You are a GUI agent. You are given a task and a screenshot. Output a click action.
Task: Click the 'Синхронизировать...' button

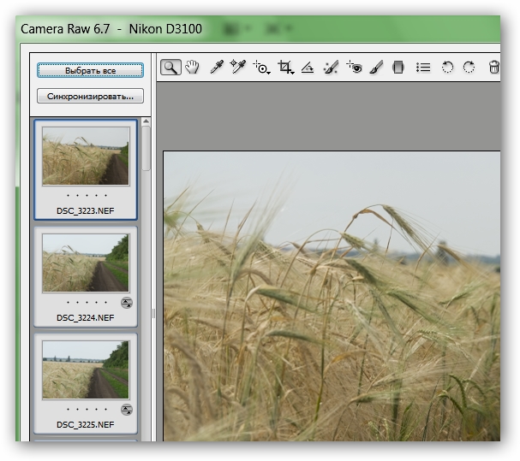(x=90, y=96)
